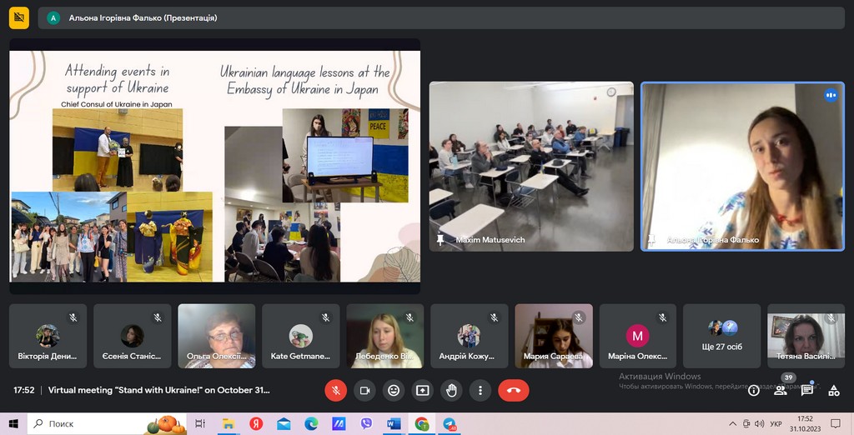Leave the call with red hang-up button
Screen dimensions: 854x435
pos(513,390)
